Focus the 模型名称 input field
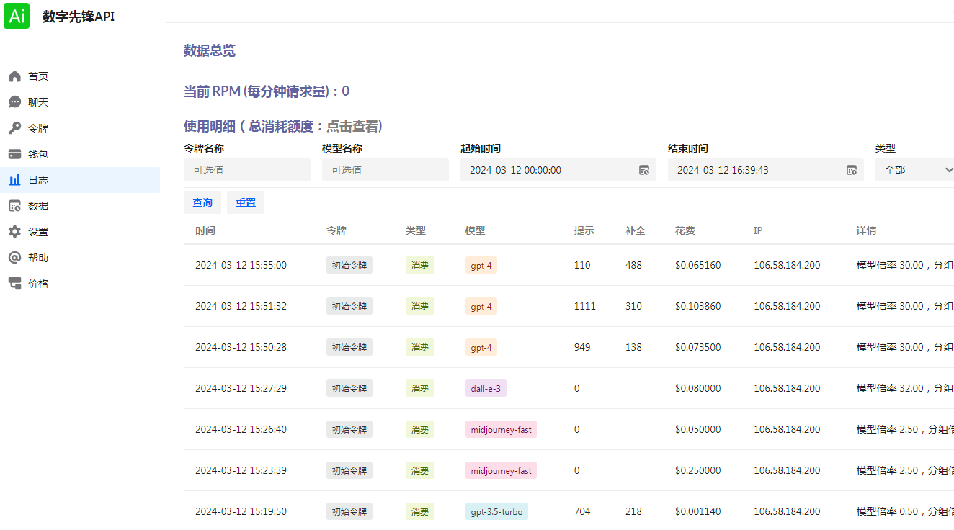Viewport: 954px width, 530px height. coord(385,170)
